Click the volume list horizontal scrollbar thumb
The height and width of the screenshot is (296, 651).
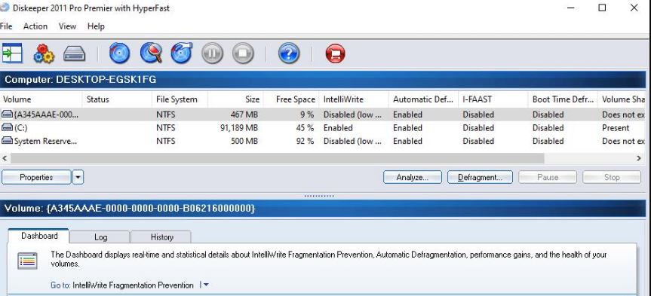tap(278, 158)
